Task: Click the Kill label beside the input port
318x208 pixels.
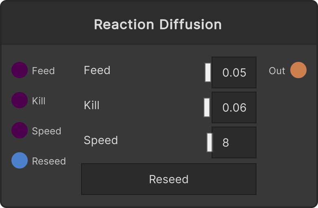Action: click(x=39, y=101)
